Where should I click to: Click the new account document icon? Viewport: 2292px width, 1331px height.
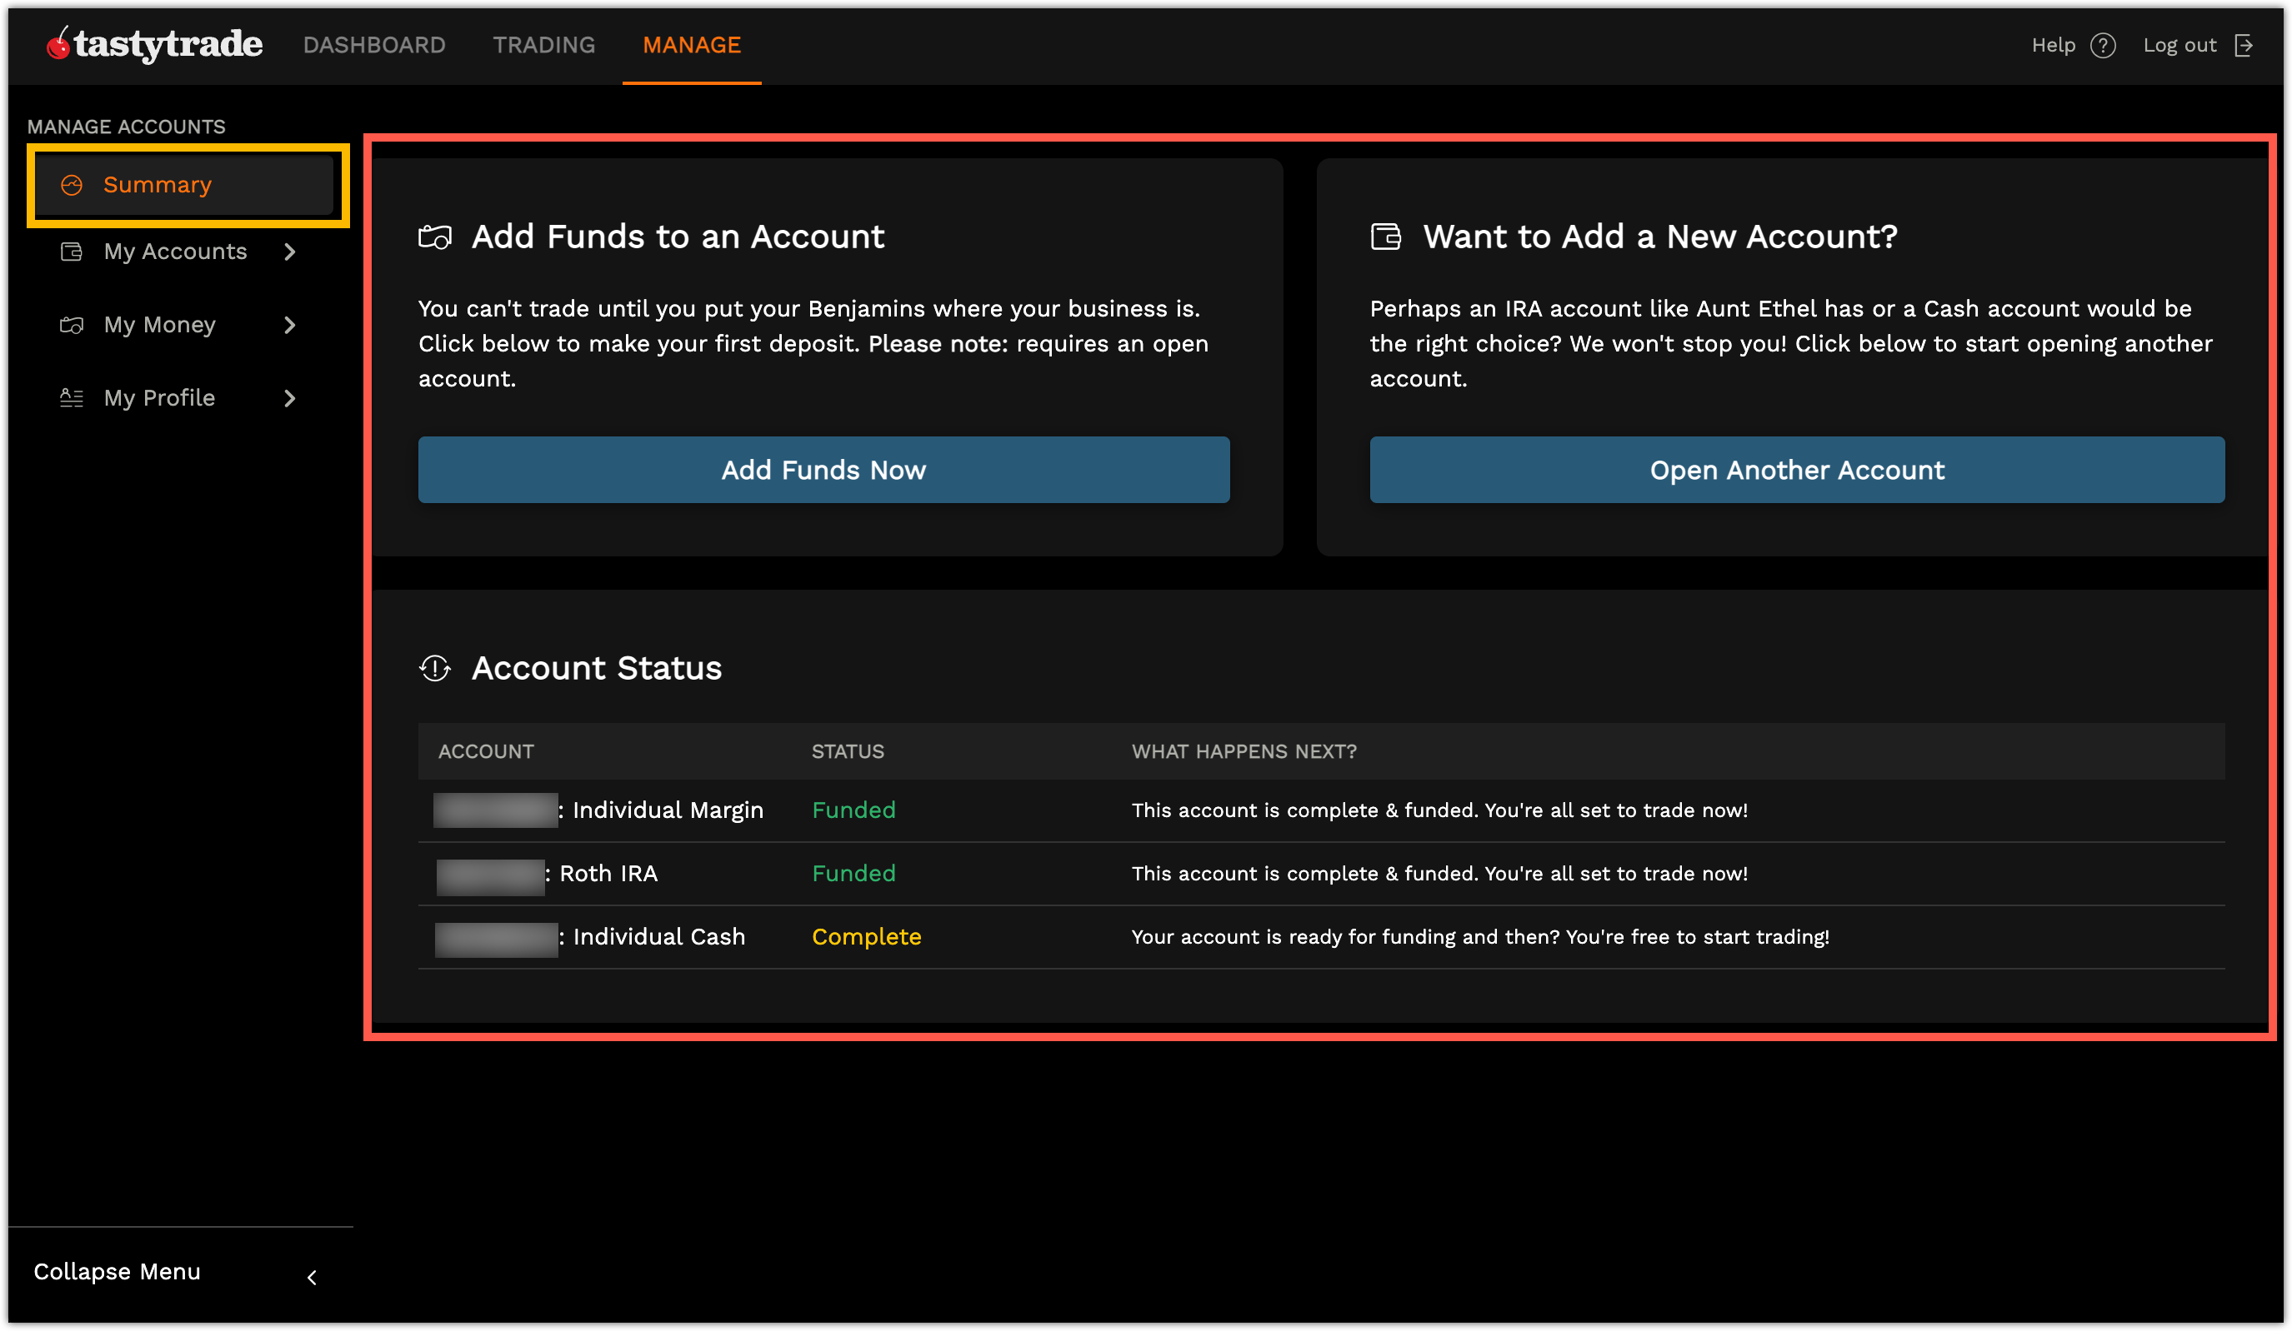click(1384, 237)
